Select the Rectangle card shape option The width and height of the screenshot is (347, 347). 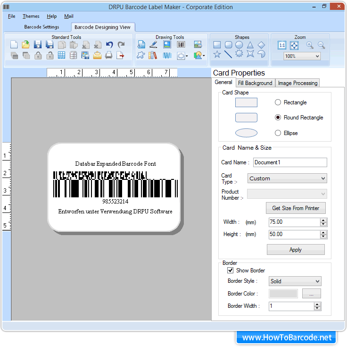pos(278,102)
